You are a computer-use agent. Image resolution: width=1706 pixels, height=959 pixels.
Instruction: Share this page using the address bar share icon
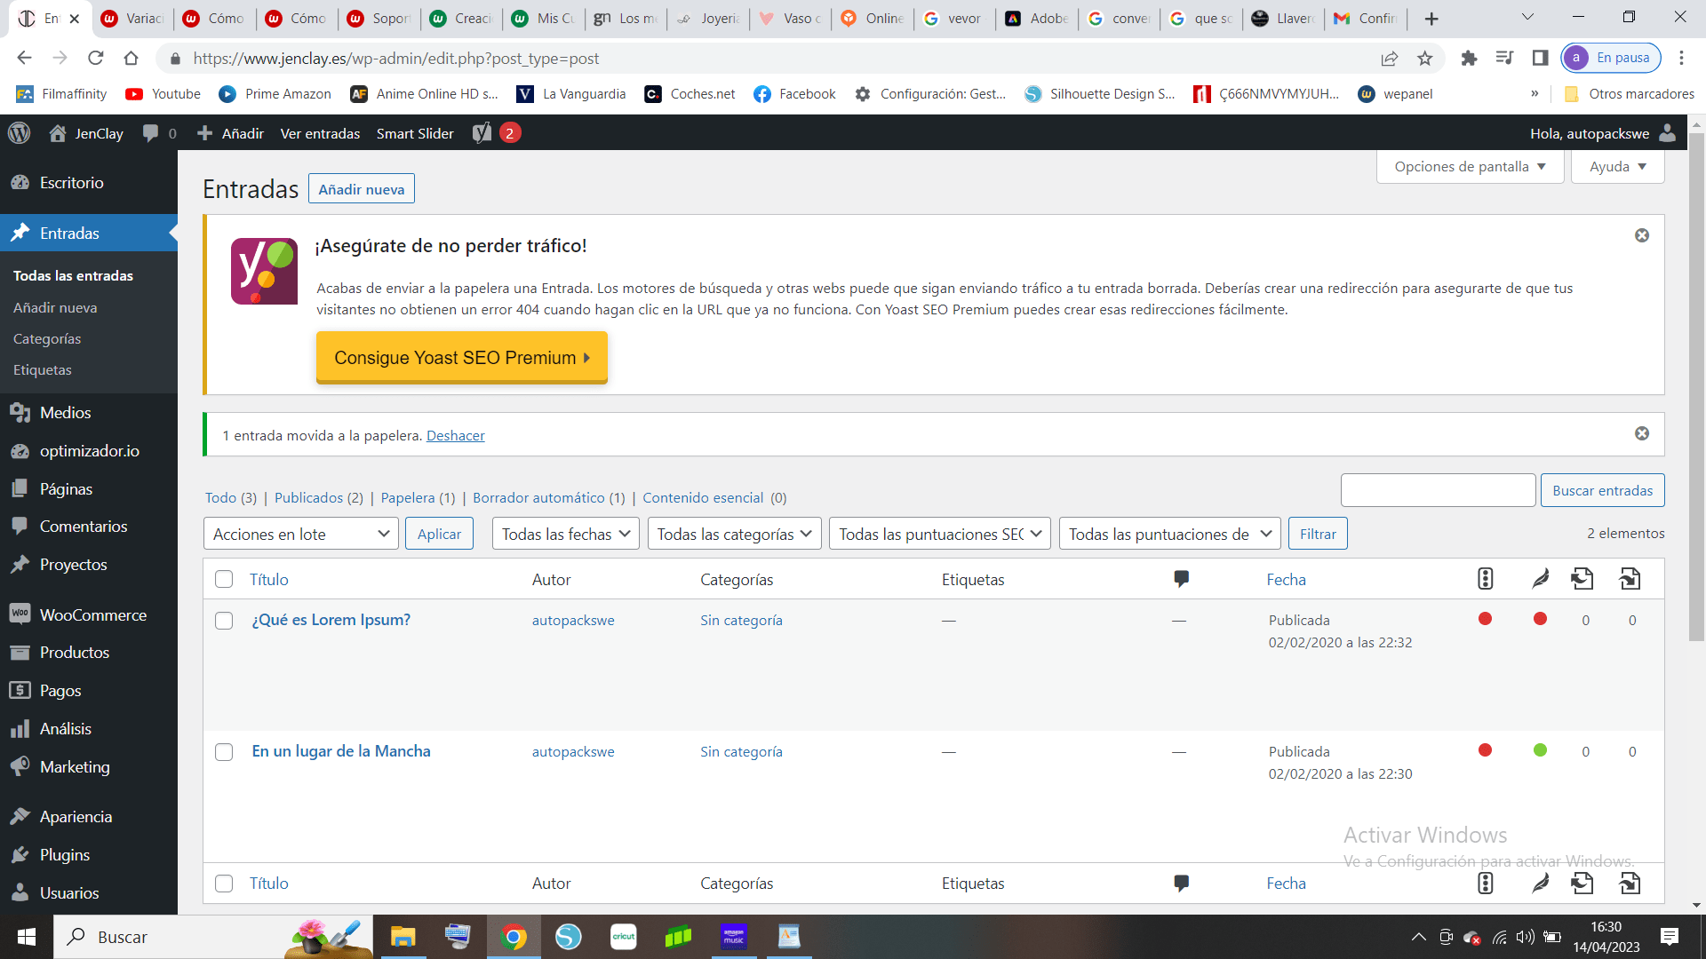tap(1390, 58)
